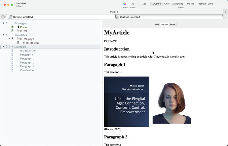Select the HTML item template

click(33, 43)
